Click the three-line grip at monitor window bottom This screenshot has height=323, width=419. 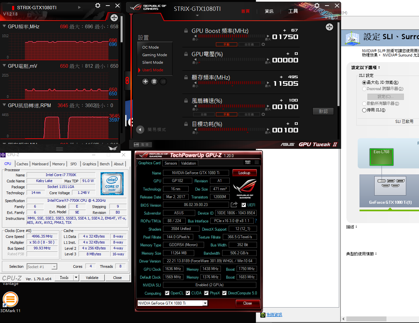tap(59, 149)
